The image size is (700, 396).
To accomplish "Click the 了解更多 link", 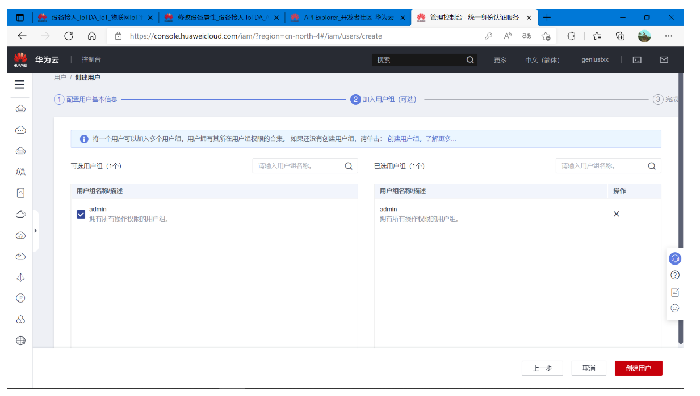I will coord(441,139).
